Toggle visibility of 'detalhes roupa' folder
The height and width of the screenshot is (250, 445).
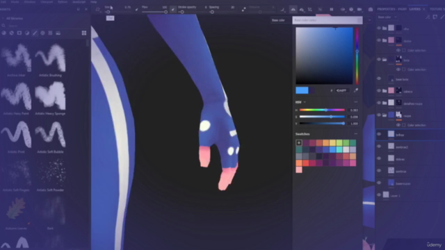coord(379,103)
